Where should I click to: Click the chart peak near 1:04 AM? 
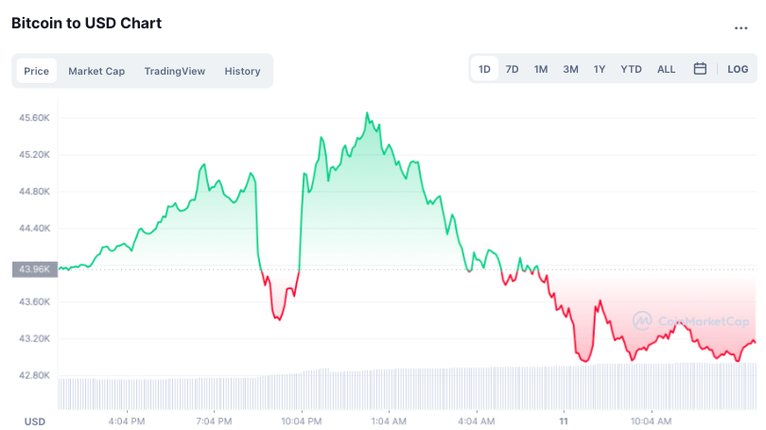coord(367,113)
